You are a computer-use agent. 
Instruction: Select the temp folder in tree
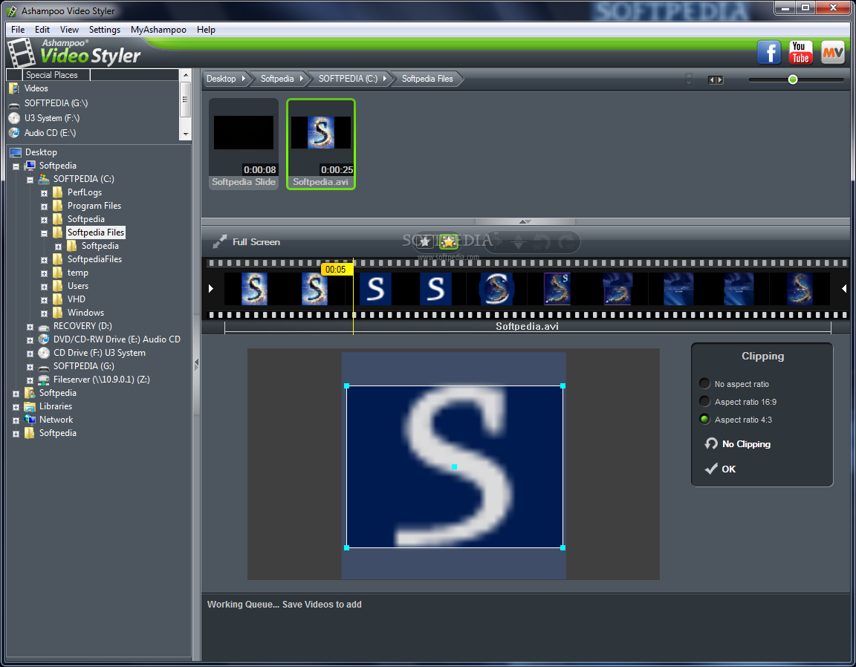[x=77, y=273]
